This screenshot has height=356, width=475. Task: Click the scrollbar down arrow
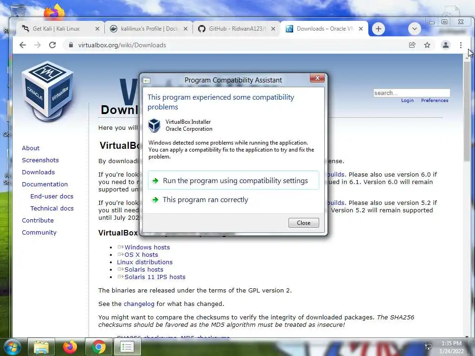pos(467,336)
